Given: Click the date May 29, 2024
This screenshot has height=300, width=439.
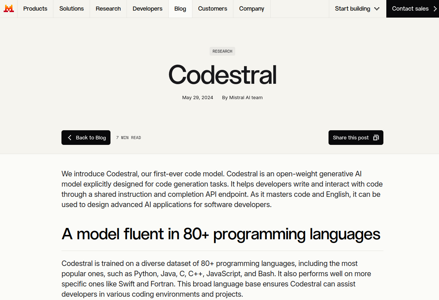Looking at the screenshot, I should (x=198, y=98).
